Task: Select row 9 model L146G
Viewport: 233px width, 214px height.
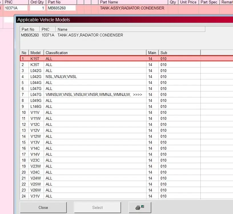Action: (x=126, y=106)
